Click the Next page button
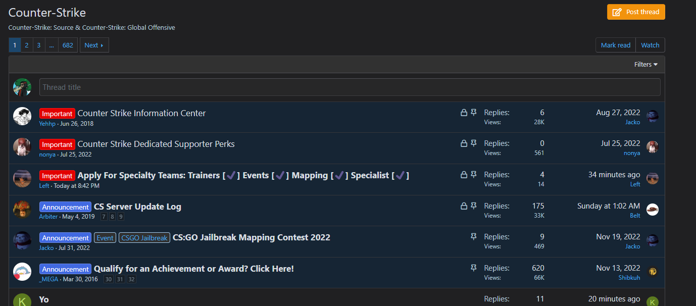This screenshot has height=306, width=696. (x=94, y=45)
